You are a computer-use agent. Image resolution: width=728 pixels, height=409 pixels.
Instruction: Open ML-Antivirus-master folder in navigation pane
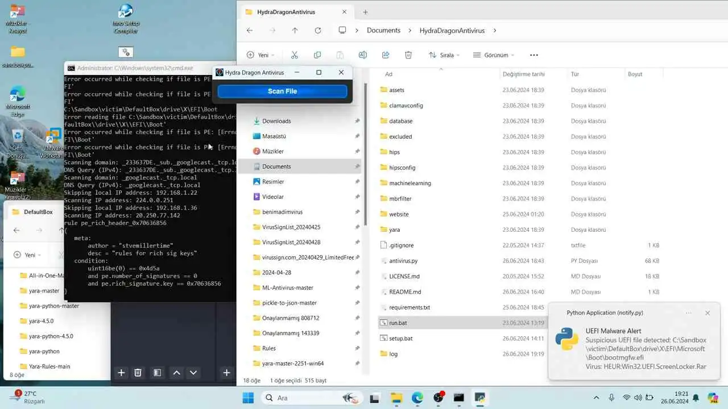287,287
